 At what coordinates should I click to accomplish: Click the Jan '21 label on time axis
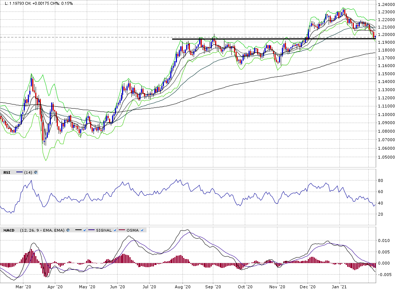pos(340,287)
